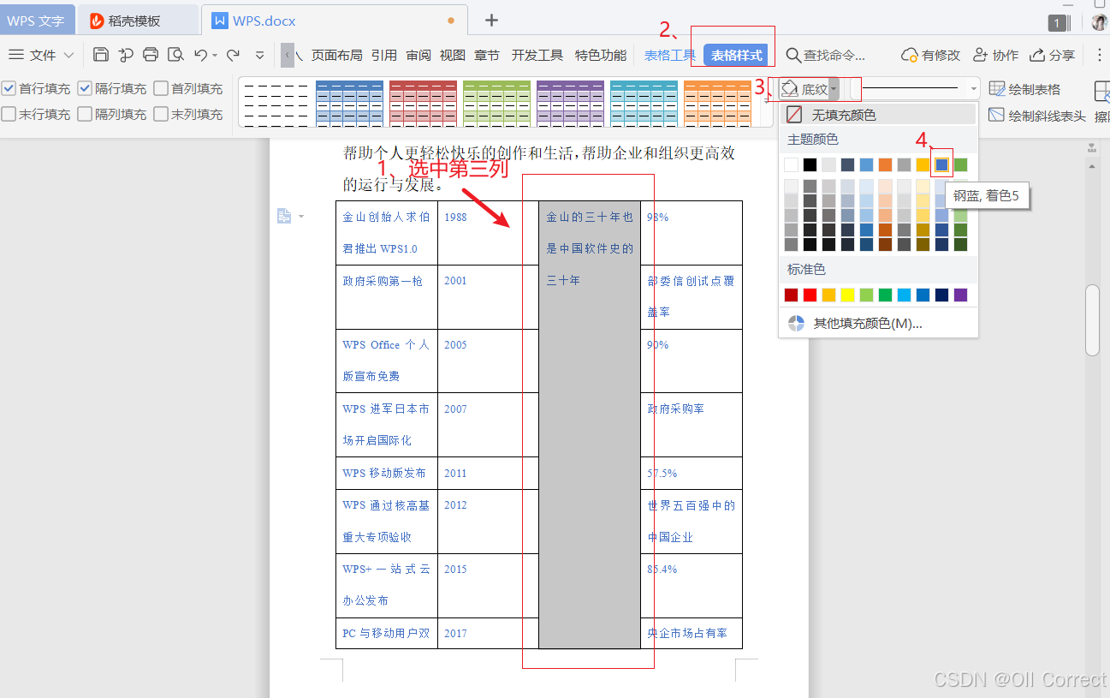Pick the purple standard color swatch

(960, 295)
